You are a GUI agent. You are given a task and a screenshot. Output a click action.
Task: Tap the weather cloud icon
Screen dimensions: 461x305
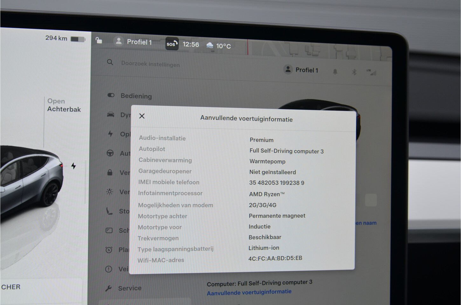(x=210, y=45)
